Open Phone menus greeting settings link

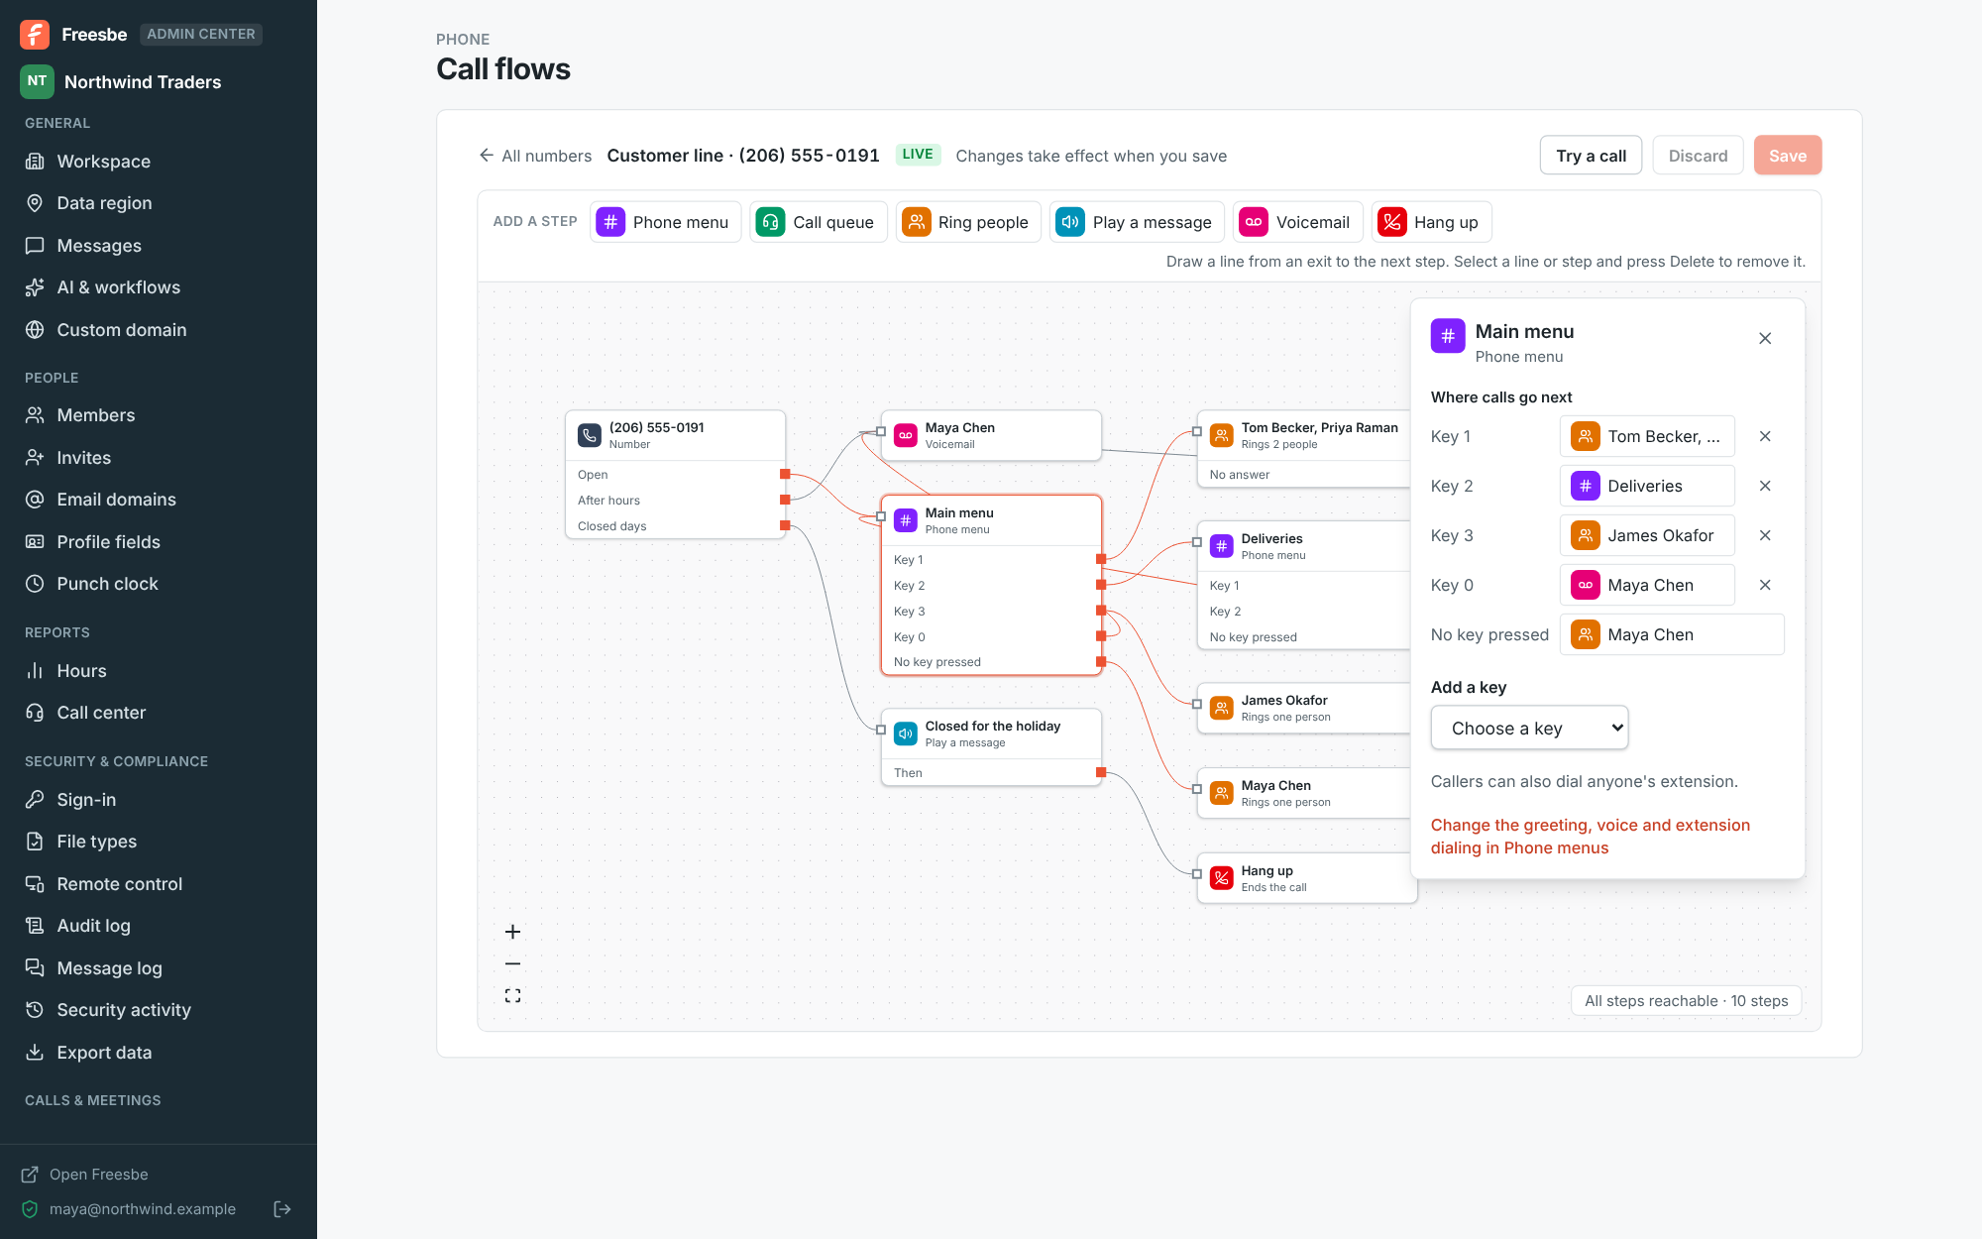[x=1590, y=836]
